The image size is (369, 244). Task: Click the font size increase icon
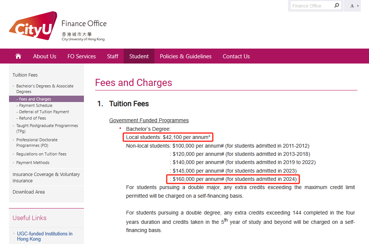point(354,6)
